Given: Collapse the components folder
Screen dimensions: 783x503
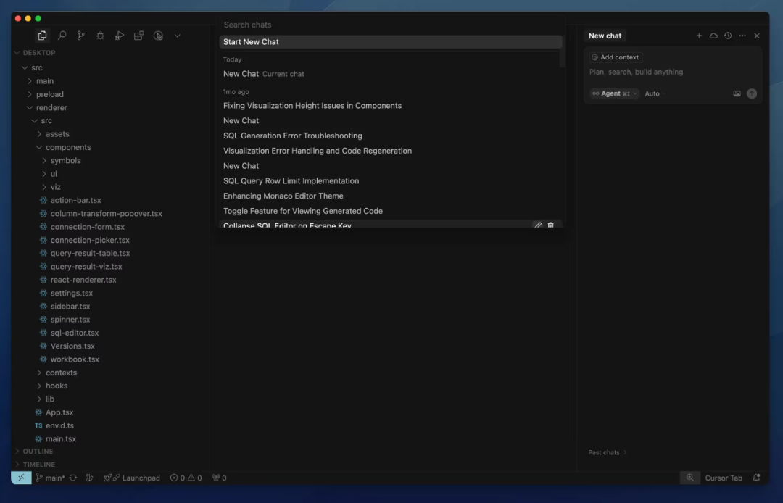Looking at the screenshot, I should (x=67, y=147).
